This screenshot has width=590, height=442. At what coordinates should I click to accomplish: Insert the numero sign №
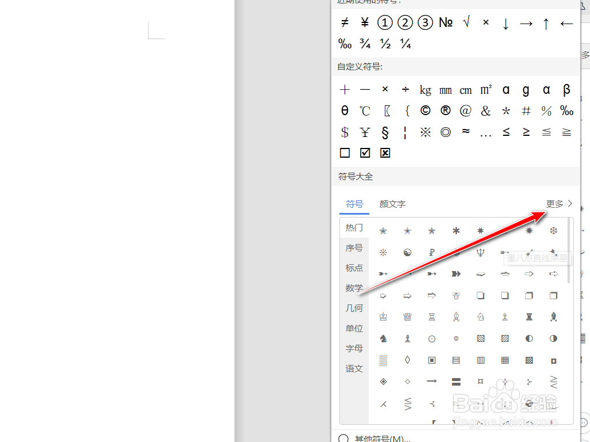pos(446,23)
